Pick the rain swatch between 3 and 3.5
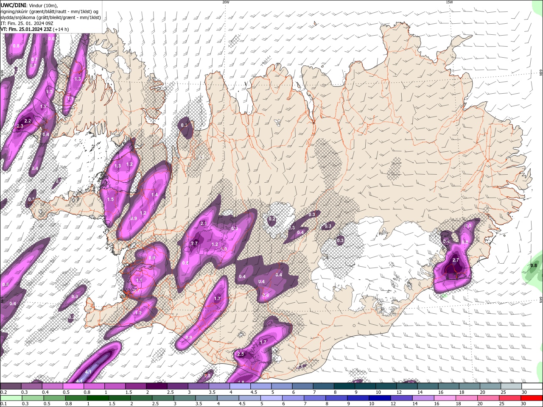Image resolution: width=543 pixels, height=407 pixels. click(x=185, y=398)
